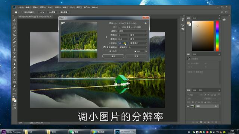Open the 文件 (File) menu

pyautogui.click(x=21, y=7)
